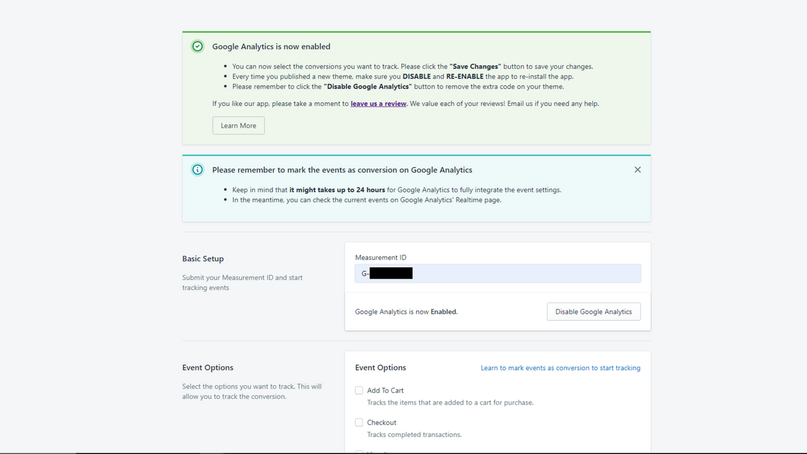
Task: Uncheck the Checkout conversion option
Action: click(x=359, y=422)
